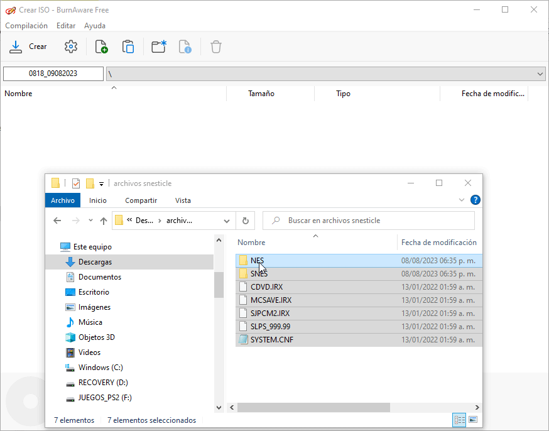
Task: Click the Buscar en archivos snesticle search box
Action: (369, 221)
